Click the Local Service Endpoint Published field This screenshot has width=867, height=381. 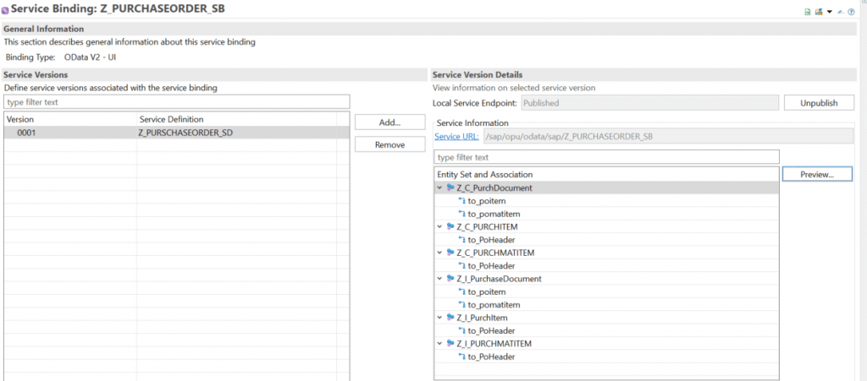click(x=649, y=102)
